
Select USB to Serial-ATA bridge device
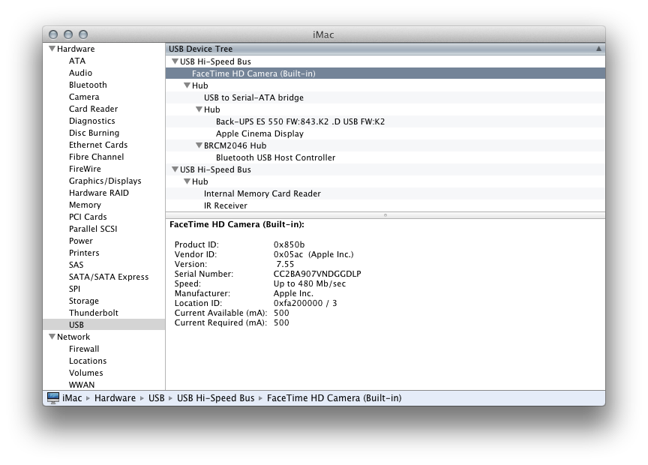(253, 97)
